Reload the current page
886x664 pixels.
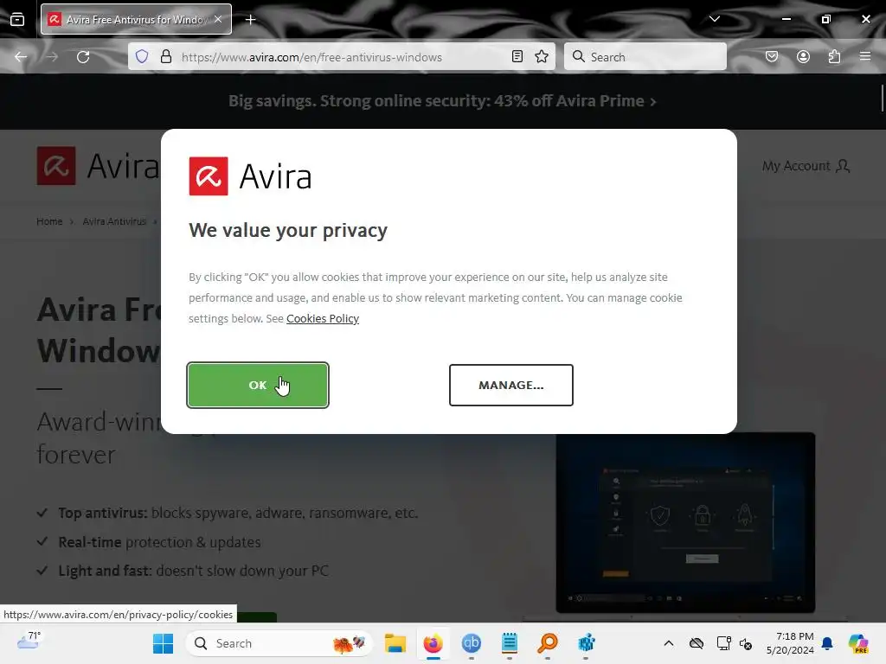point(83,57)
